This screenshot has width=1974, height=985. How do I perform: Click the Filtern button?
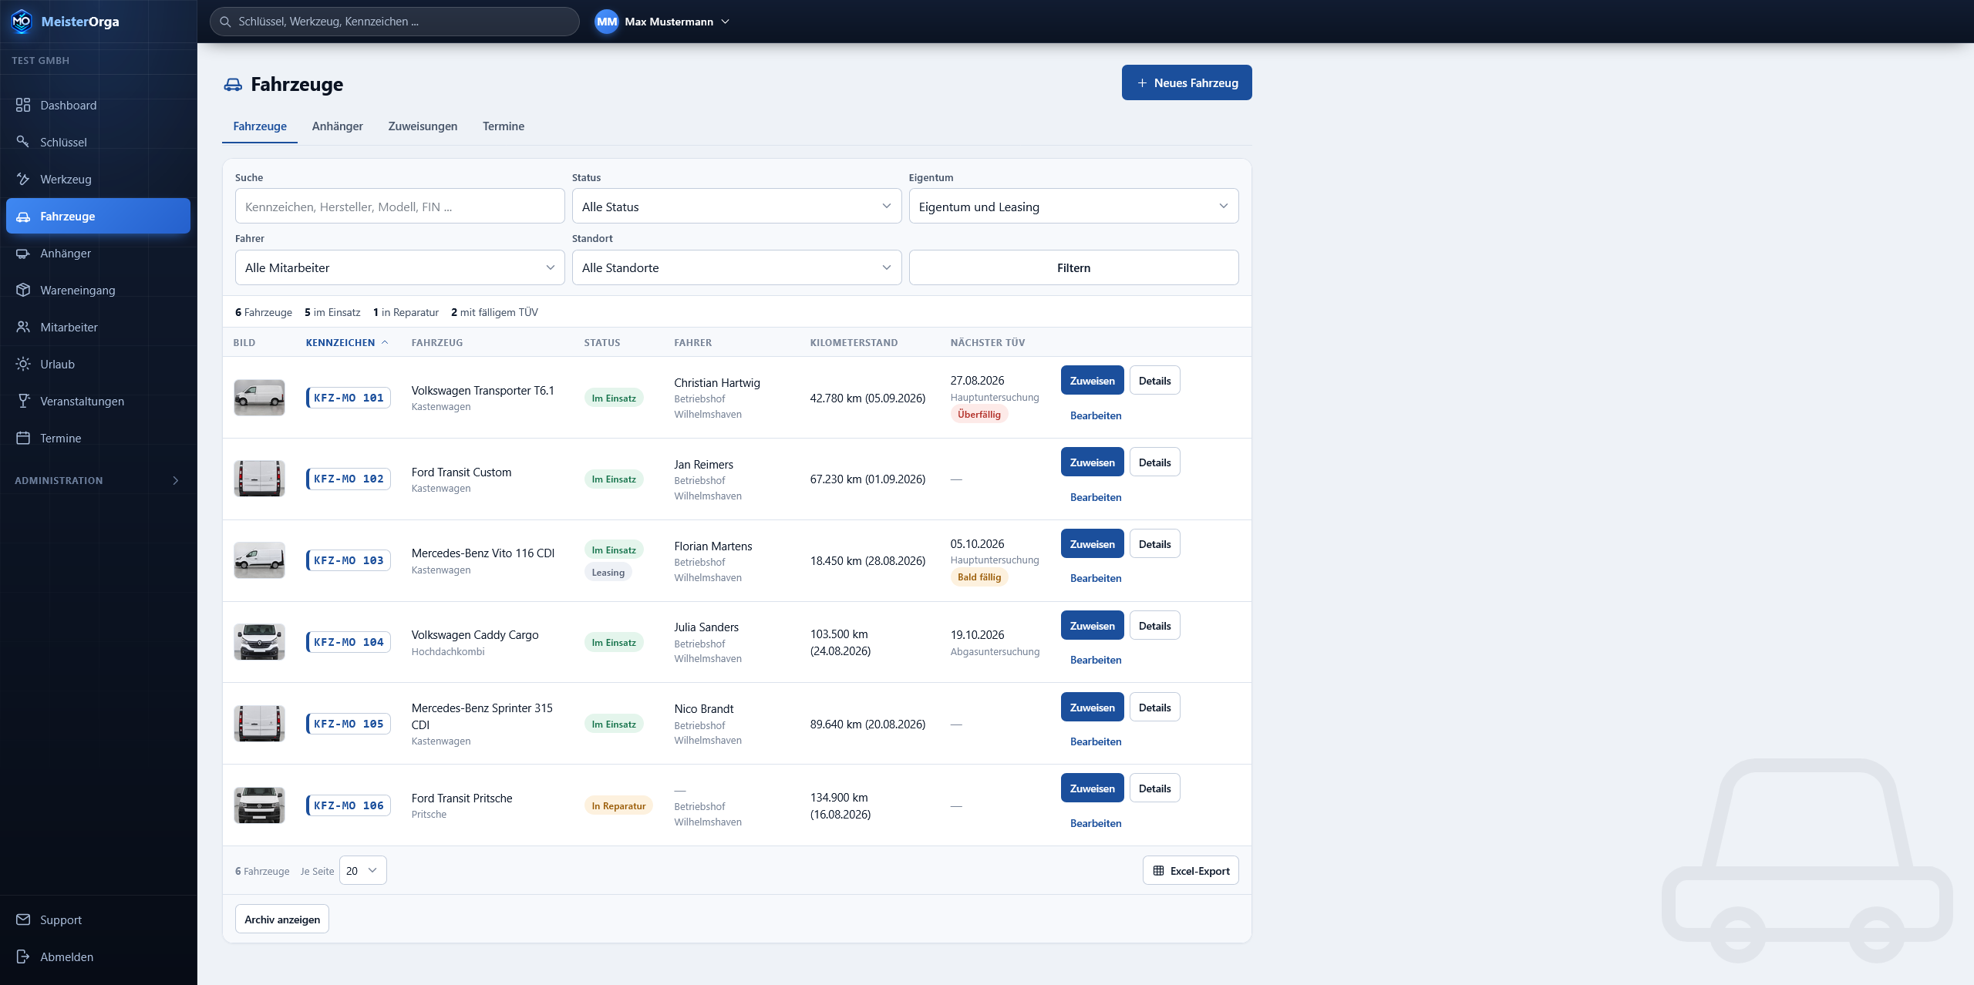1073,267
